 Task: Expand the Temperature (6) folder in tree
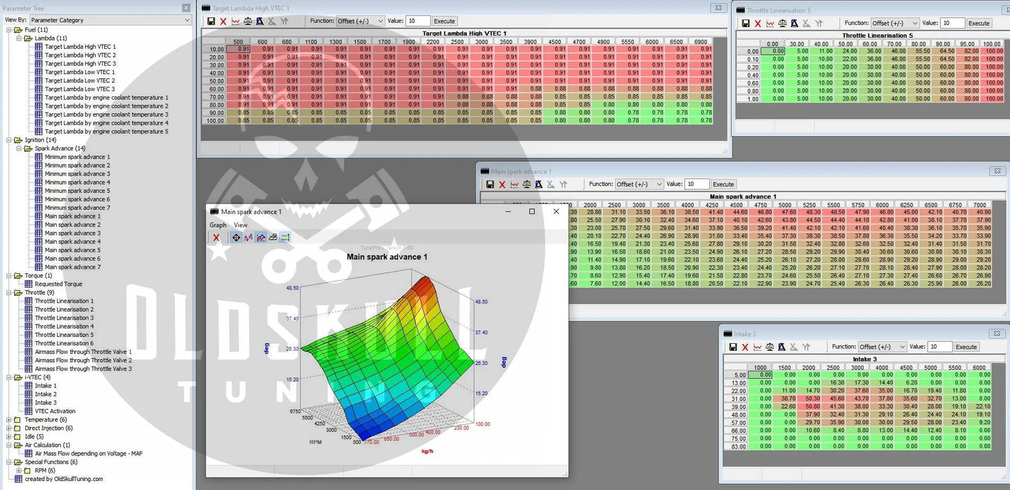pyautogui.click(x=8, y=420)
